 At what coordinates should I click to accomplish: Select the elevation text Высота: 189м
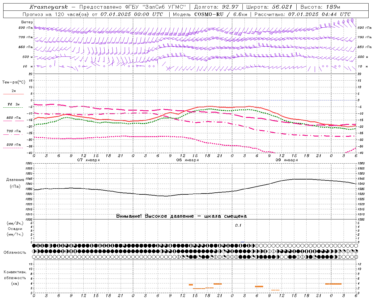point(320,7)
